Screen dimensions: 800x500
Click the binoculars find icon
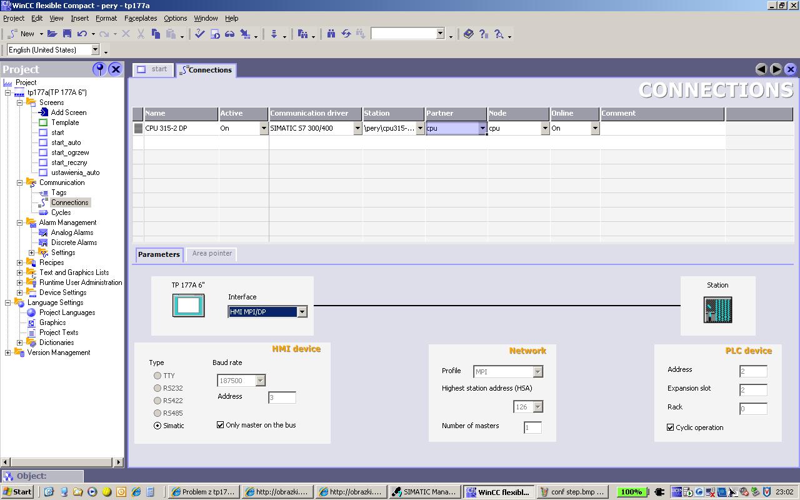[x=331, y=34]
